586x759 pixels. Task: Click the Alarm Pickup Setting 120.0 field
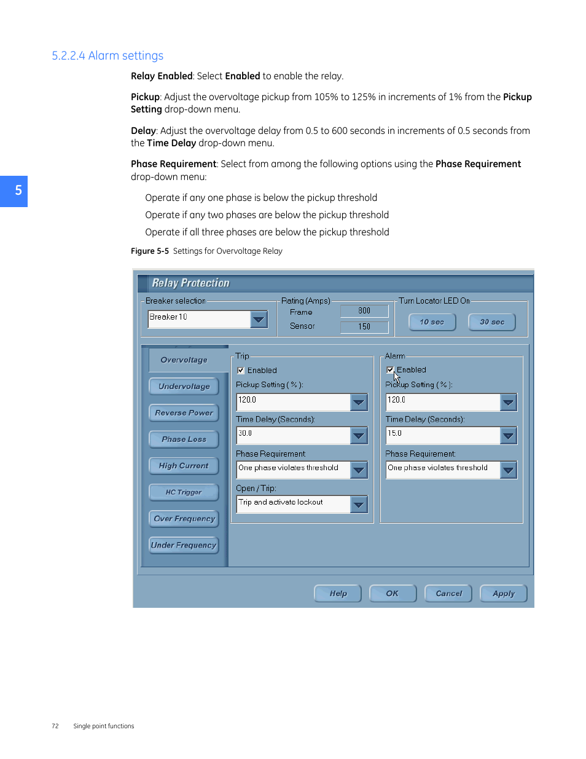[443, 403]
